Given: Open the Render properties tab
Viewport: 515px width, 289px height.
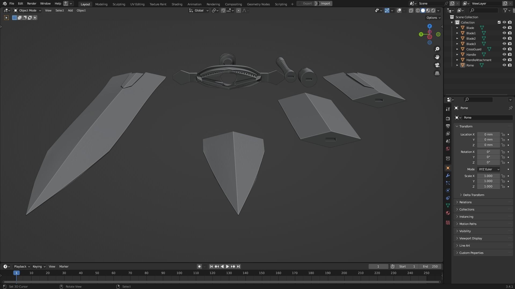Looking at the screenshot, I should click(448, 118).
